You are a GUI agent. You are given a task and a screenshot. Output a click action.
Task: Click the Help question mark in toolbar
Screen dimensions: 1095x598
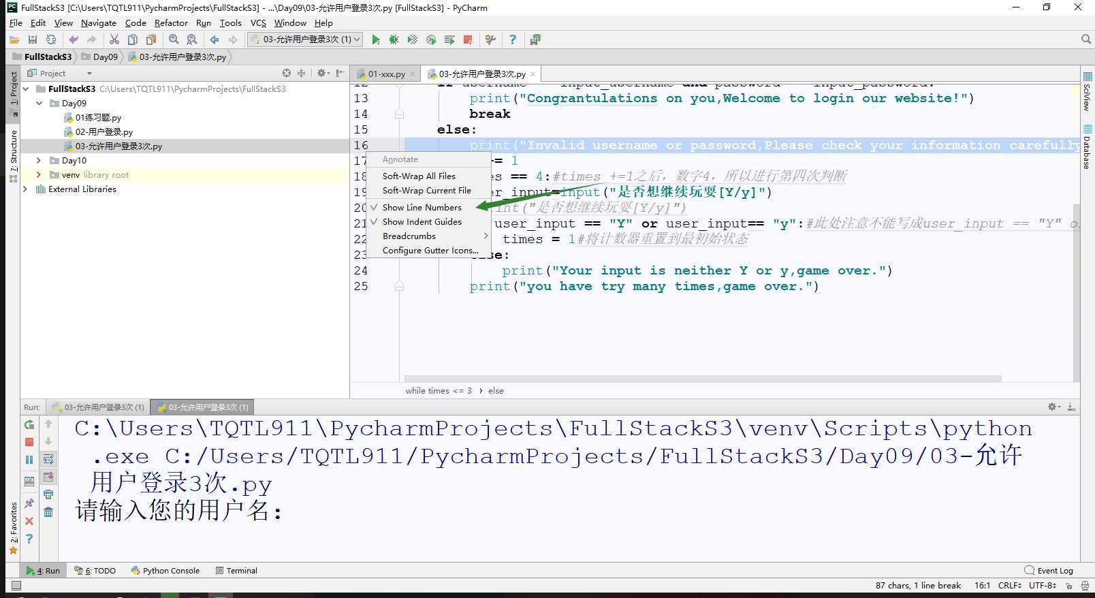coord(513,40)
